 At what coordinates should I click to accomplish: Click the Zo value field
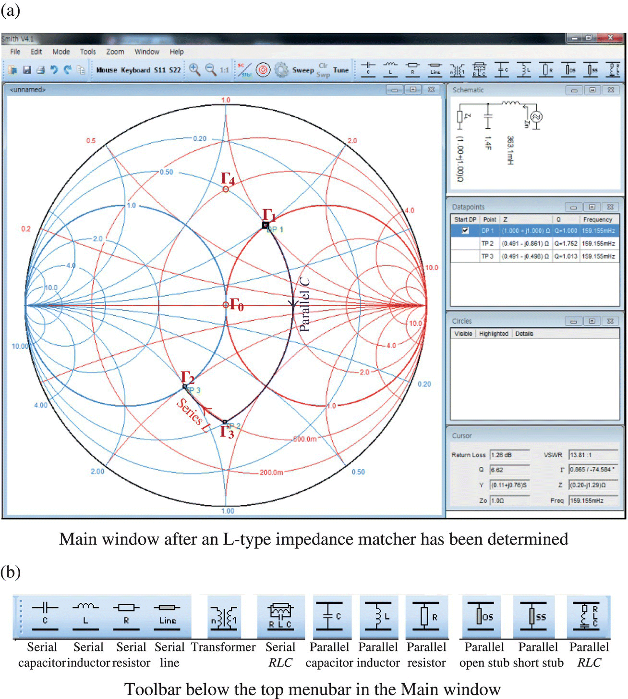[509, 500]
